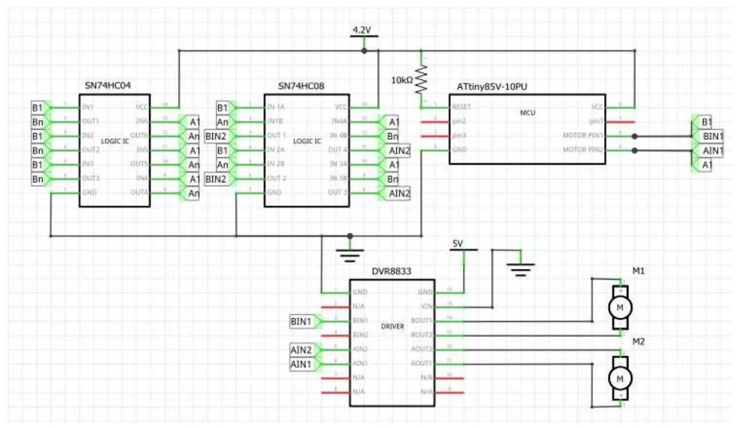Screen dimensions: 740x428
Task: Click the "RESET" pin label on the MCU
Action: coord(460,107)
